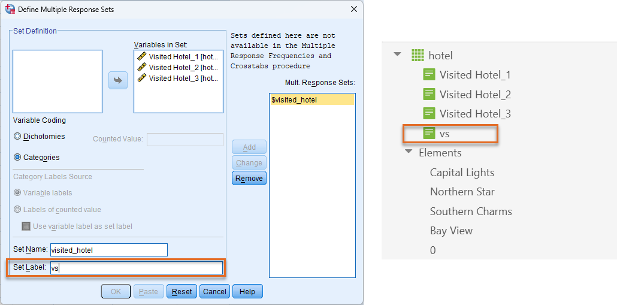Choose the Variable labels radio option
Image resolution: width=617 pixels, height=305 pixels.
tap(17, 193)
